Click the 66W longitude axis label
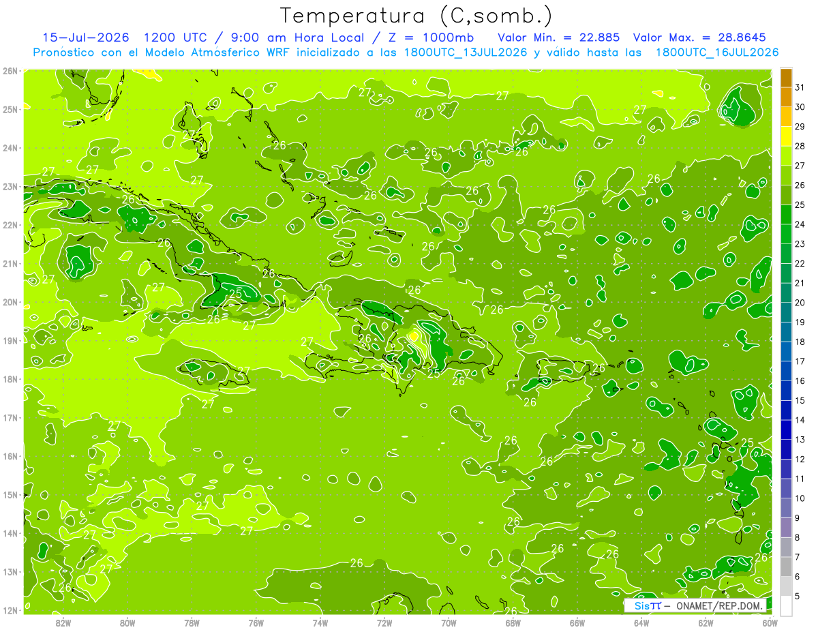Screen dimensions: 818x632 click(577, 622)
